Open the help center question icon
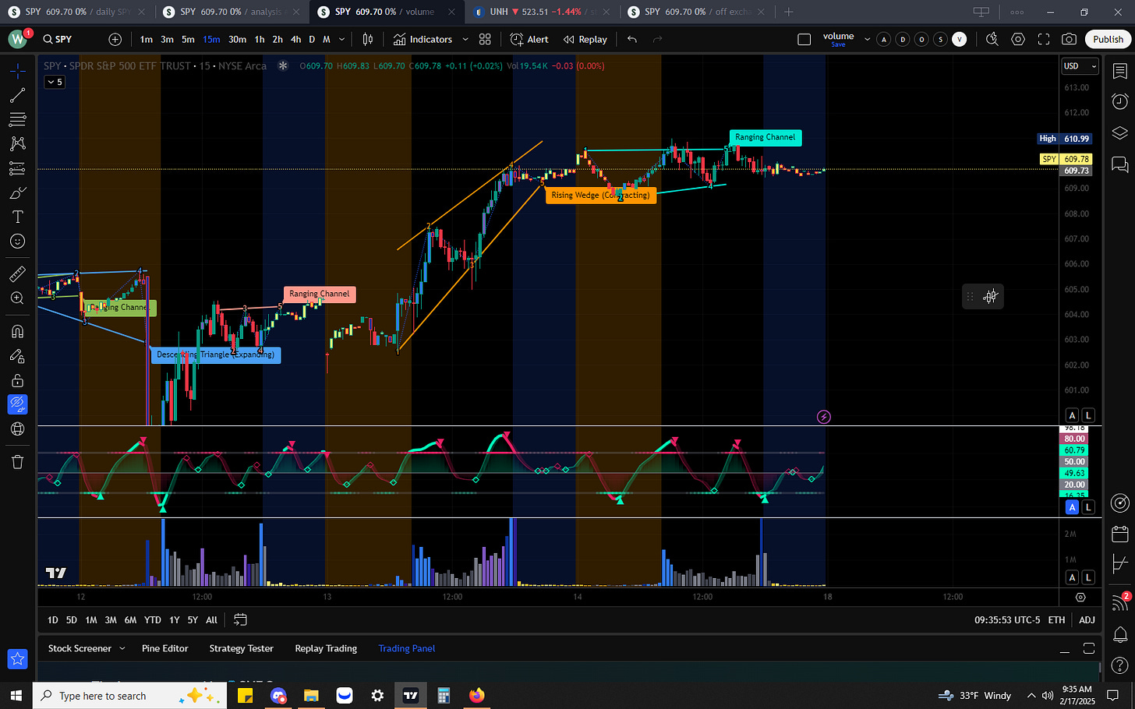Image resolution: width=1135 pixels, height=709 pixels. point(1119,665)
